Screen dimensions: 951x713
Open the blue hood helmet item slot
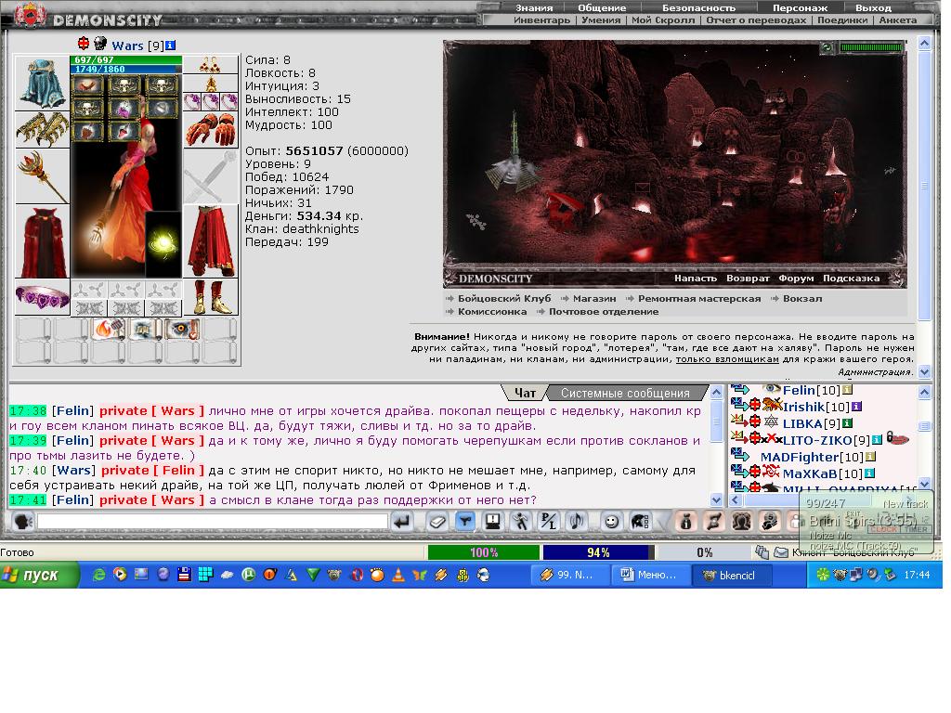[42, 83]
